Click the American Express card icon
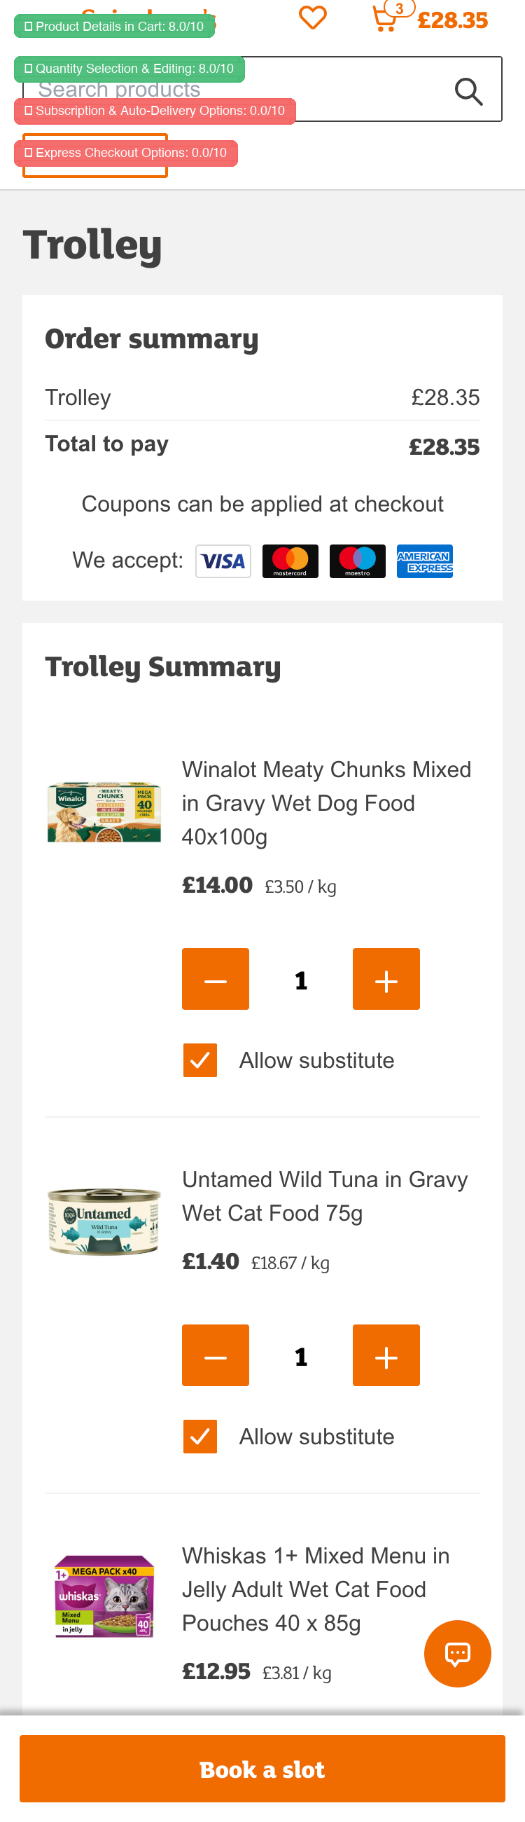Screen dimensions: 525x1822 click(424, 561)
